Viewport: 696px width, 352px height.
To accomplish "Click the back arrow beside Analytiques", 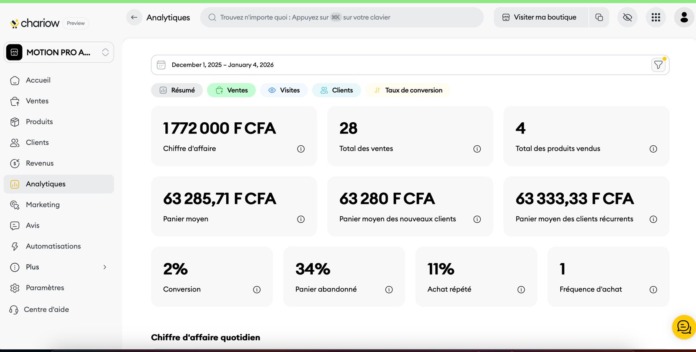I will click(134, 17).
